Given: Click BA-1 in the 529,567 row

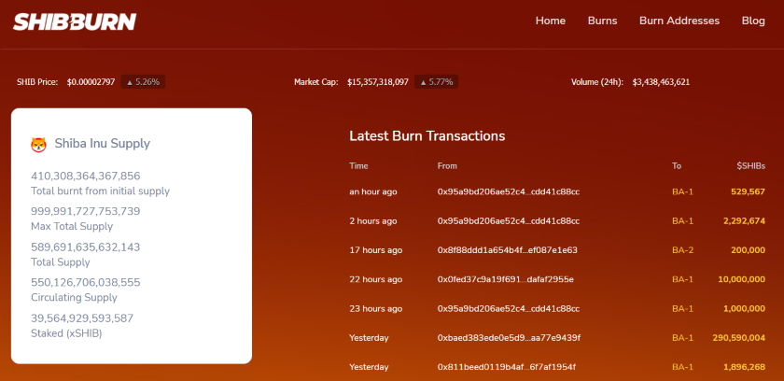Looking at the screenshot, I should click(x=682, y=192).
